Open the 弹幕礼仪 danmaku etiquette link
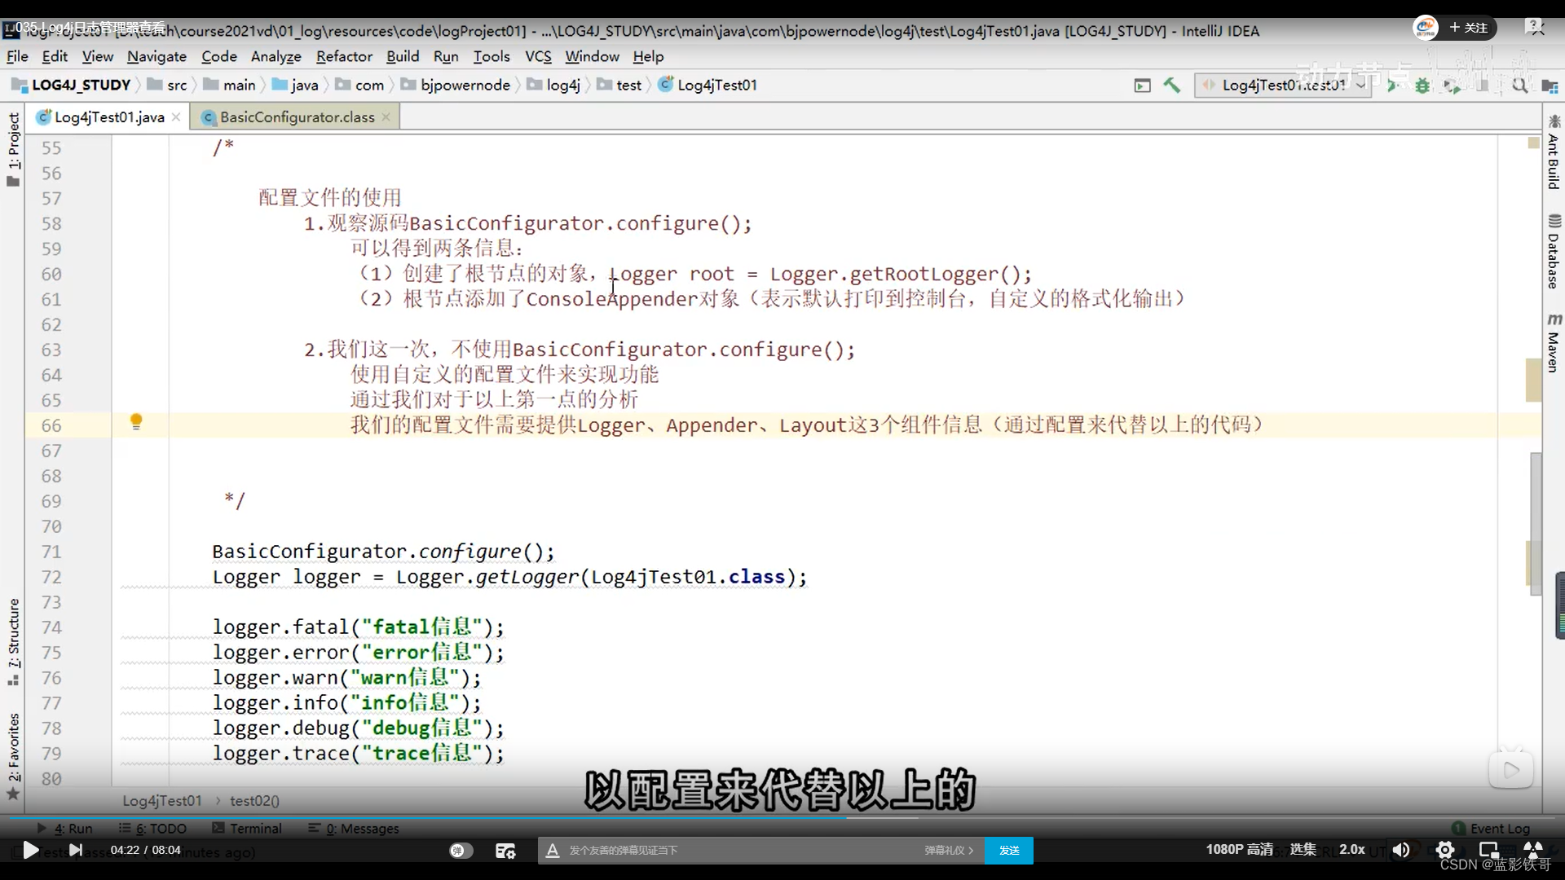This screenshot has height=880, width=1565. coord(949,850)
